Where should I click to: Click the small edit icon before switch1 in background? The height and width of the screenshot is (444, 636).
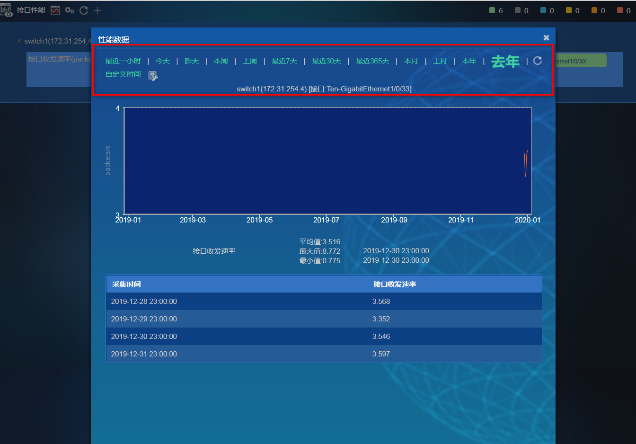(19, 41)
